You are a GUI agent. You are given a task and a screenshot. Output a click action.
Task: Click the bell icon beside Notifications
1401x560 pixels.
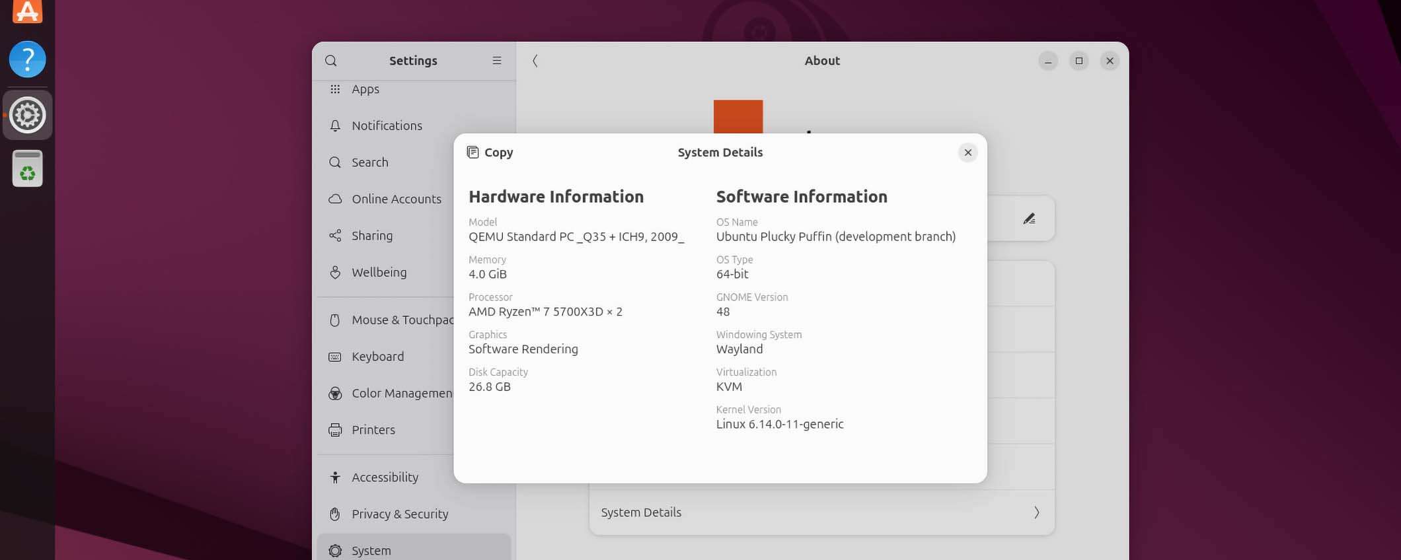pos(335,125)
